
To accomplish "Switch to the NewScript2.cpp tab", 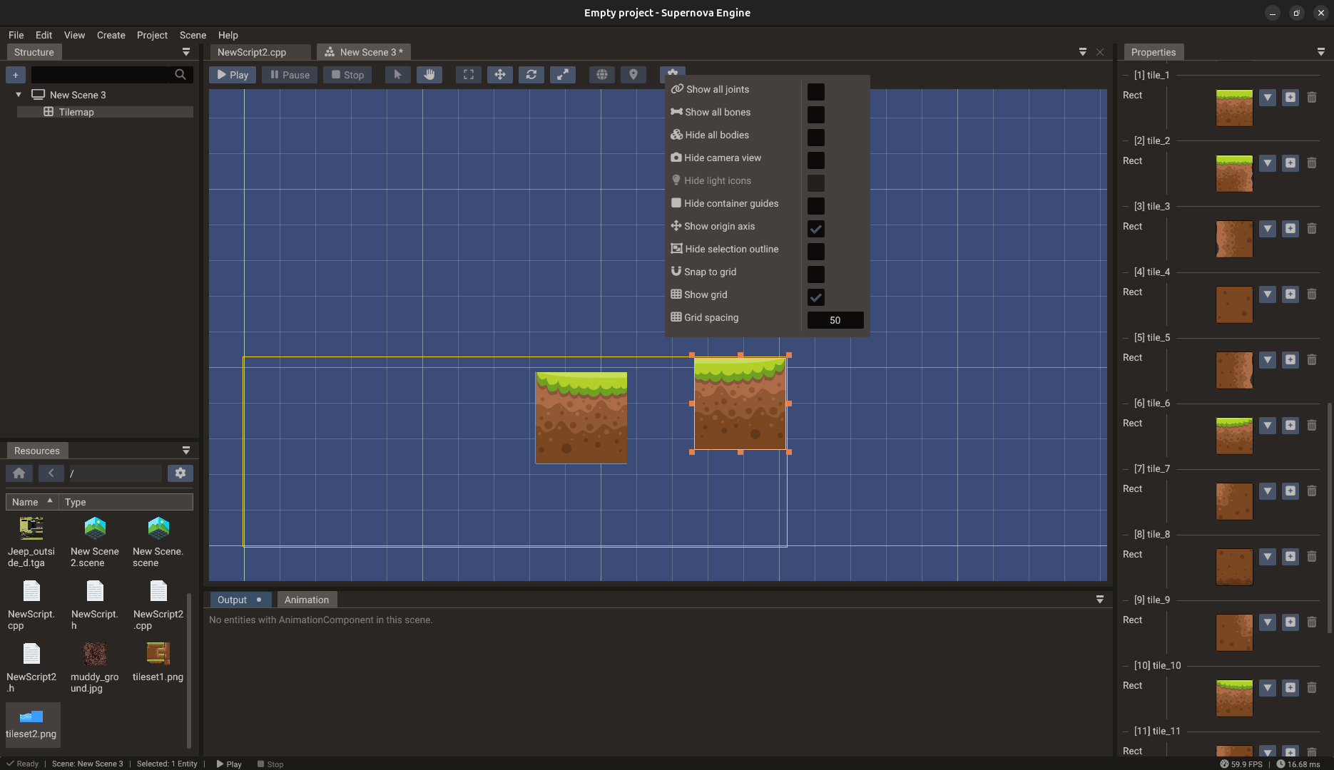I will (x=251, y=51).
